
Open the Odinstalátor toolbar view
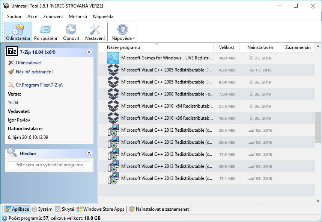[x=18, y=32]
